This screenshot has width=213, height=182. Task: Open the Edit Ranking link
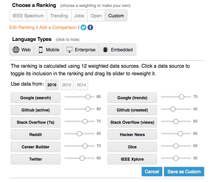coord(22,27)
